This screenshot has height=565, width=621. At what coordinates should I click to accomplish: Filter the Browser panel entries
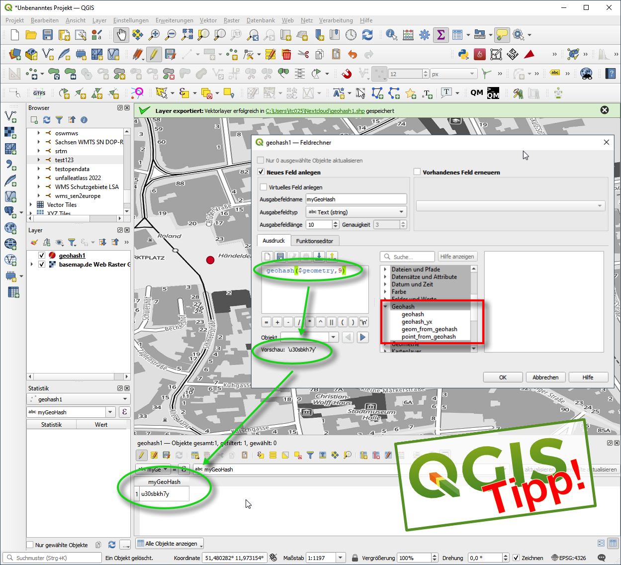pos(59,120)
